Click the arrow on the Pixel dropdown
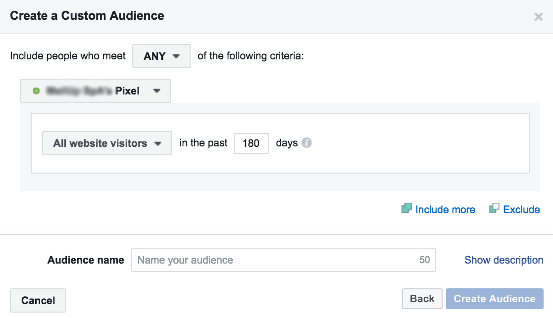 pyautogui.click(x=157, y=91)
